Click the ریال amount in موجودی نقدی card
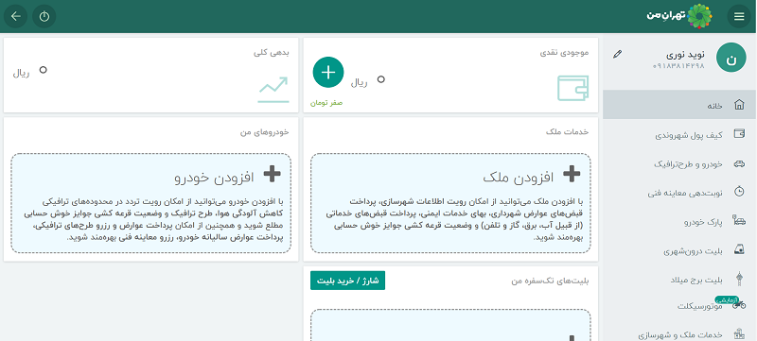The width and height of the screenshot is (757, 341). point(368,82)
